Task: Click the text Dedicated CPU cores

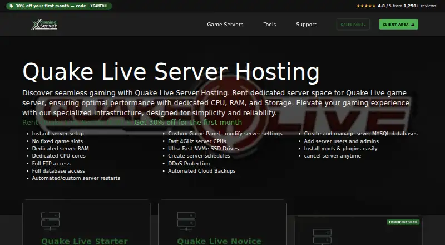Action: point(59,156)
